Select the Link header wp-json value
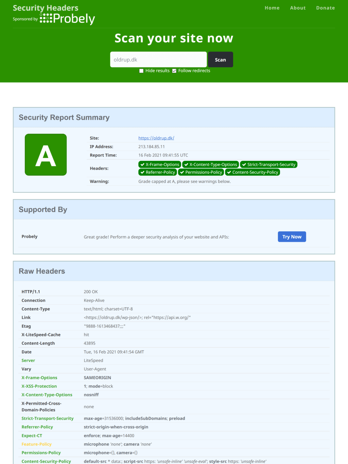 pos(137,318)
